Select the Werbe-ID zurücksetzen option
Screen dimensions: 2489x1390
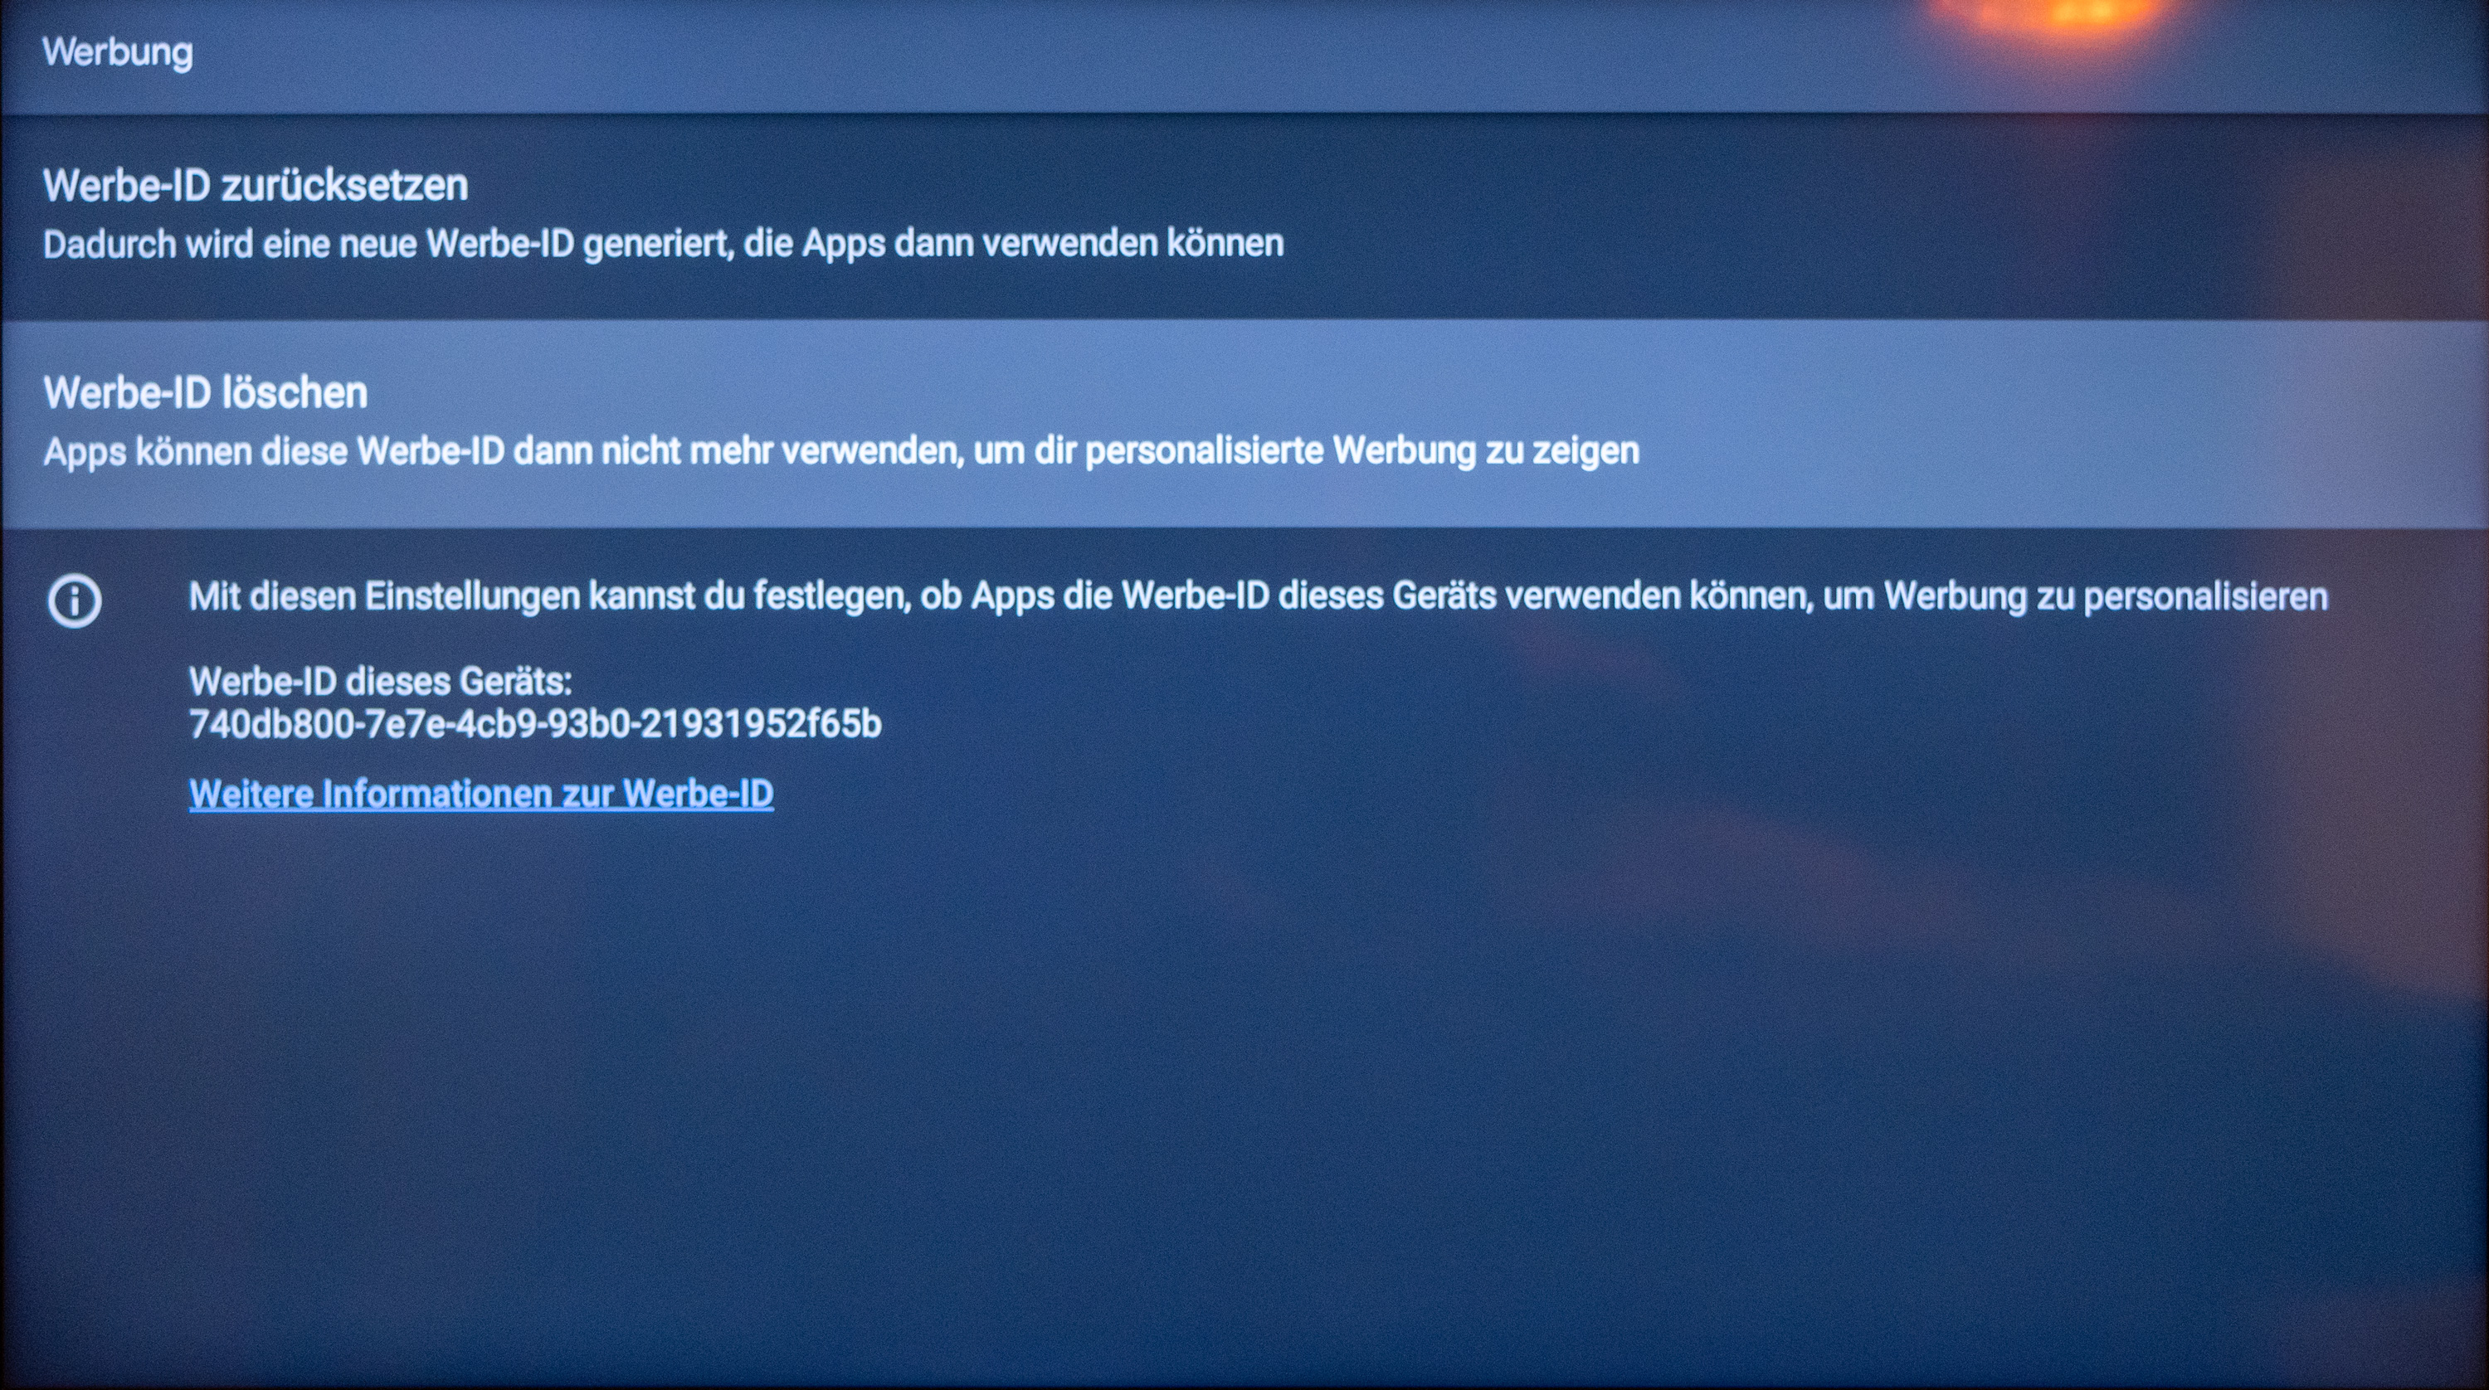tap(1244, 216)
